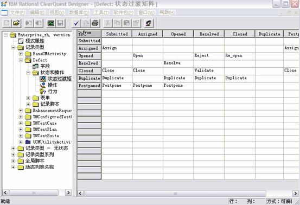Click the document icon left of 文件 menu

tap(4, 13)
